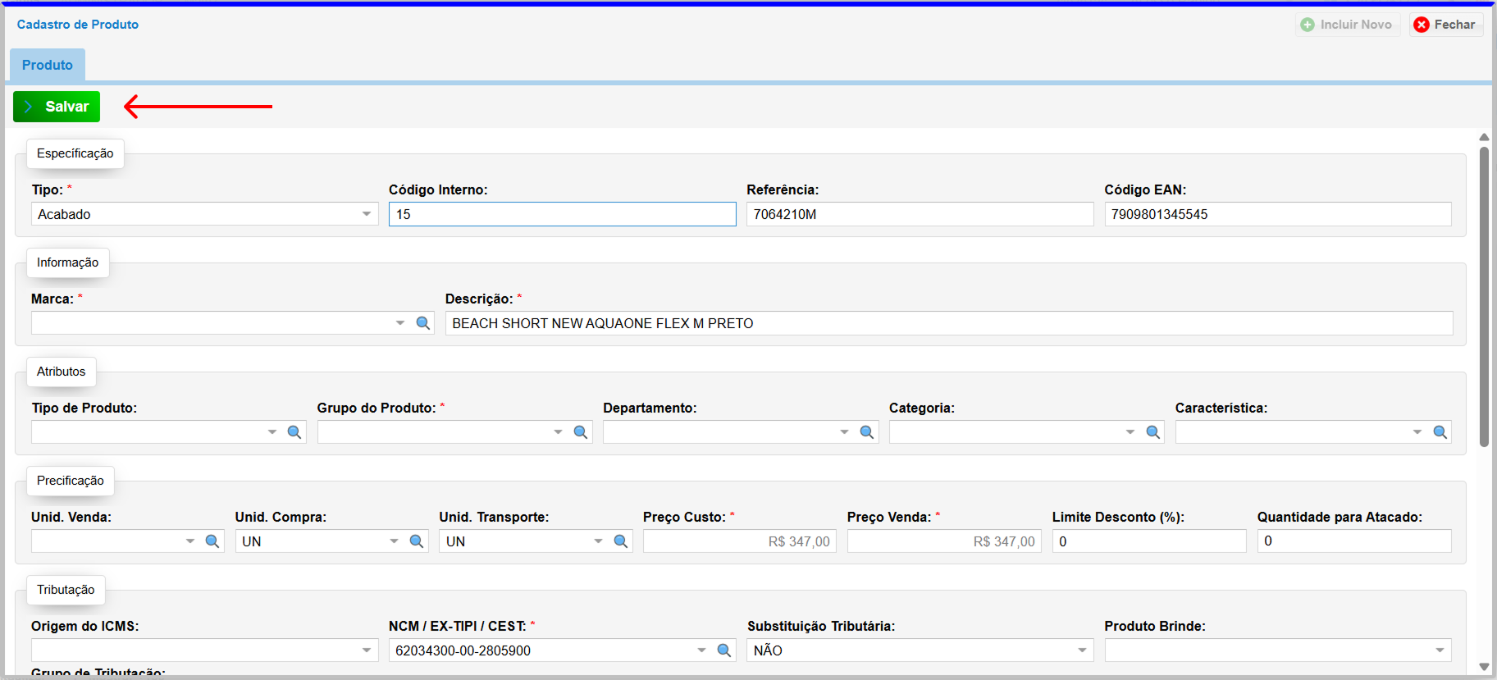Open the Tipo de Produto search lookup
The height and width of the screenshot is (680, 1497).
coord(294,432)
